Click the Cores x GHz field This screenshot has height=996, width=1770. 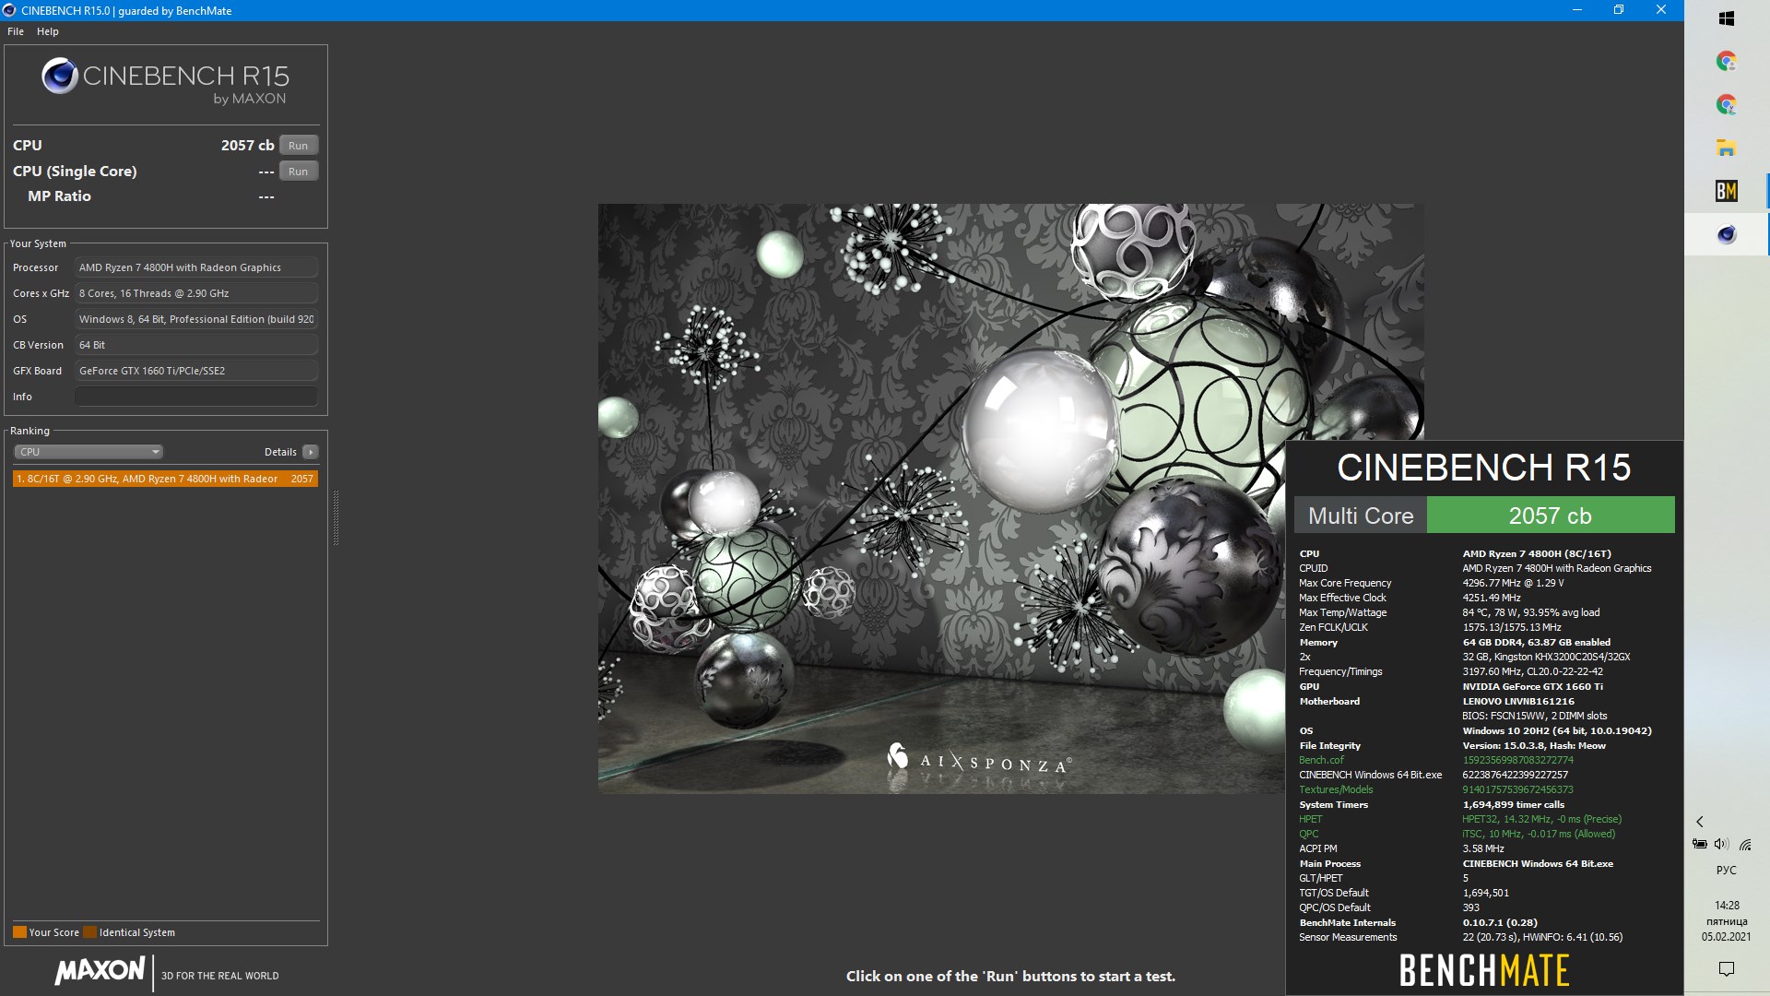[x=196, y=293]
